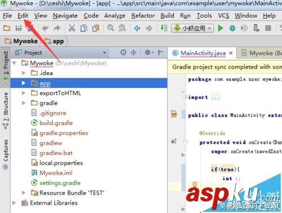The image size is (282, 213).
Task: Open the 小虾应用 run configuration dropdown
Action: [x=192, y=28]
